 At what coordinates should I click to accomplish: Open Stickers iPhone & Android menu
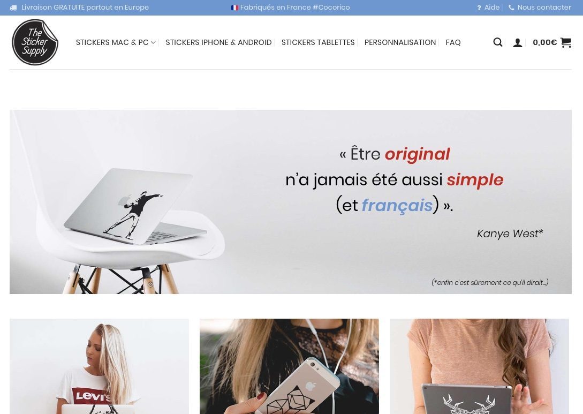(218, 42)
